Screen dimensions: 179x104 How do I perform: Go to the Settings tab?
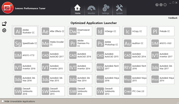[105, 9]
